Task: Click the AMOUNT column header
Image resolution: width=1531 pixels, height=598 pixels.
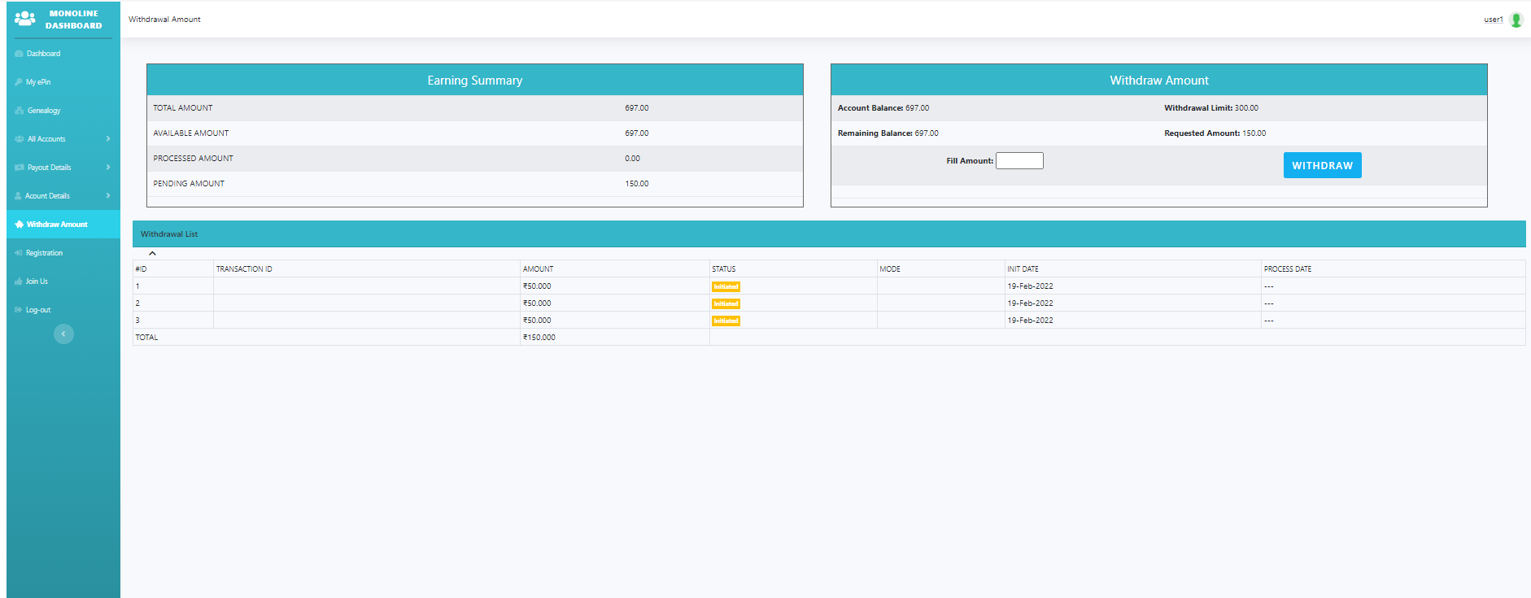Action: coord(538,269)
